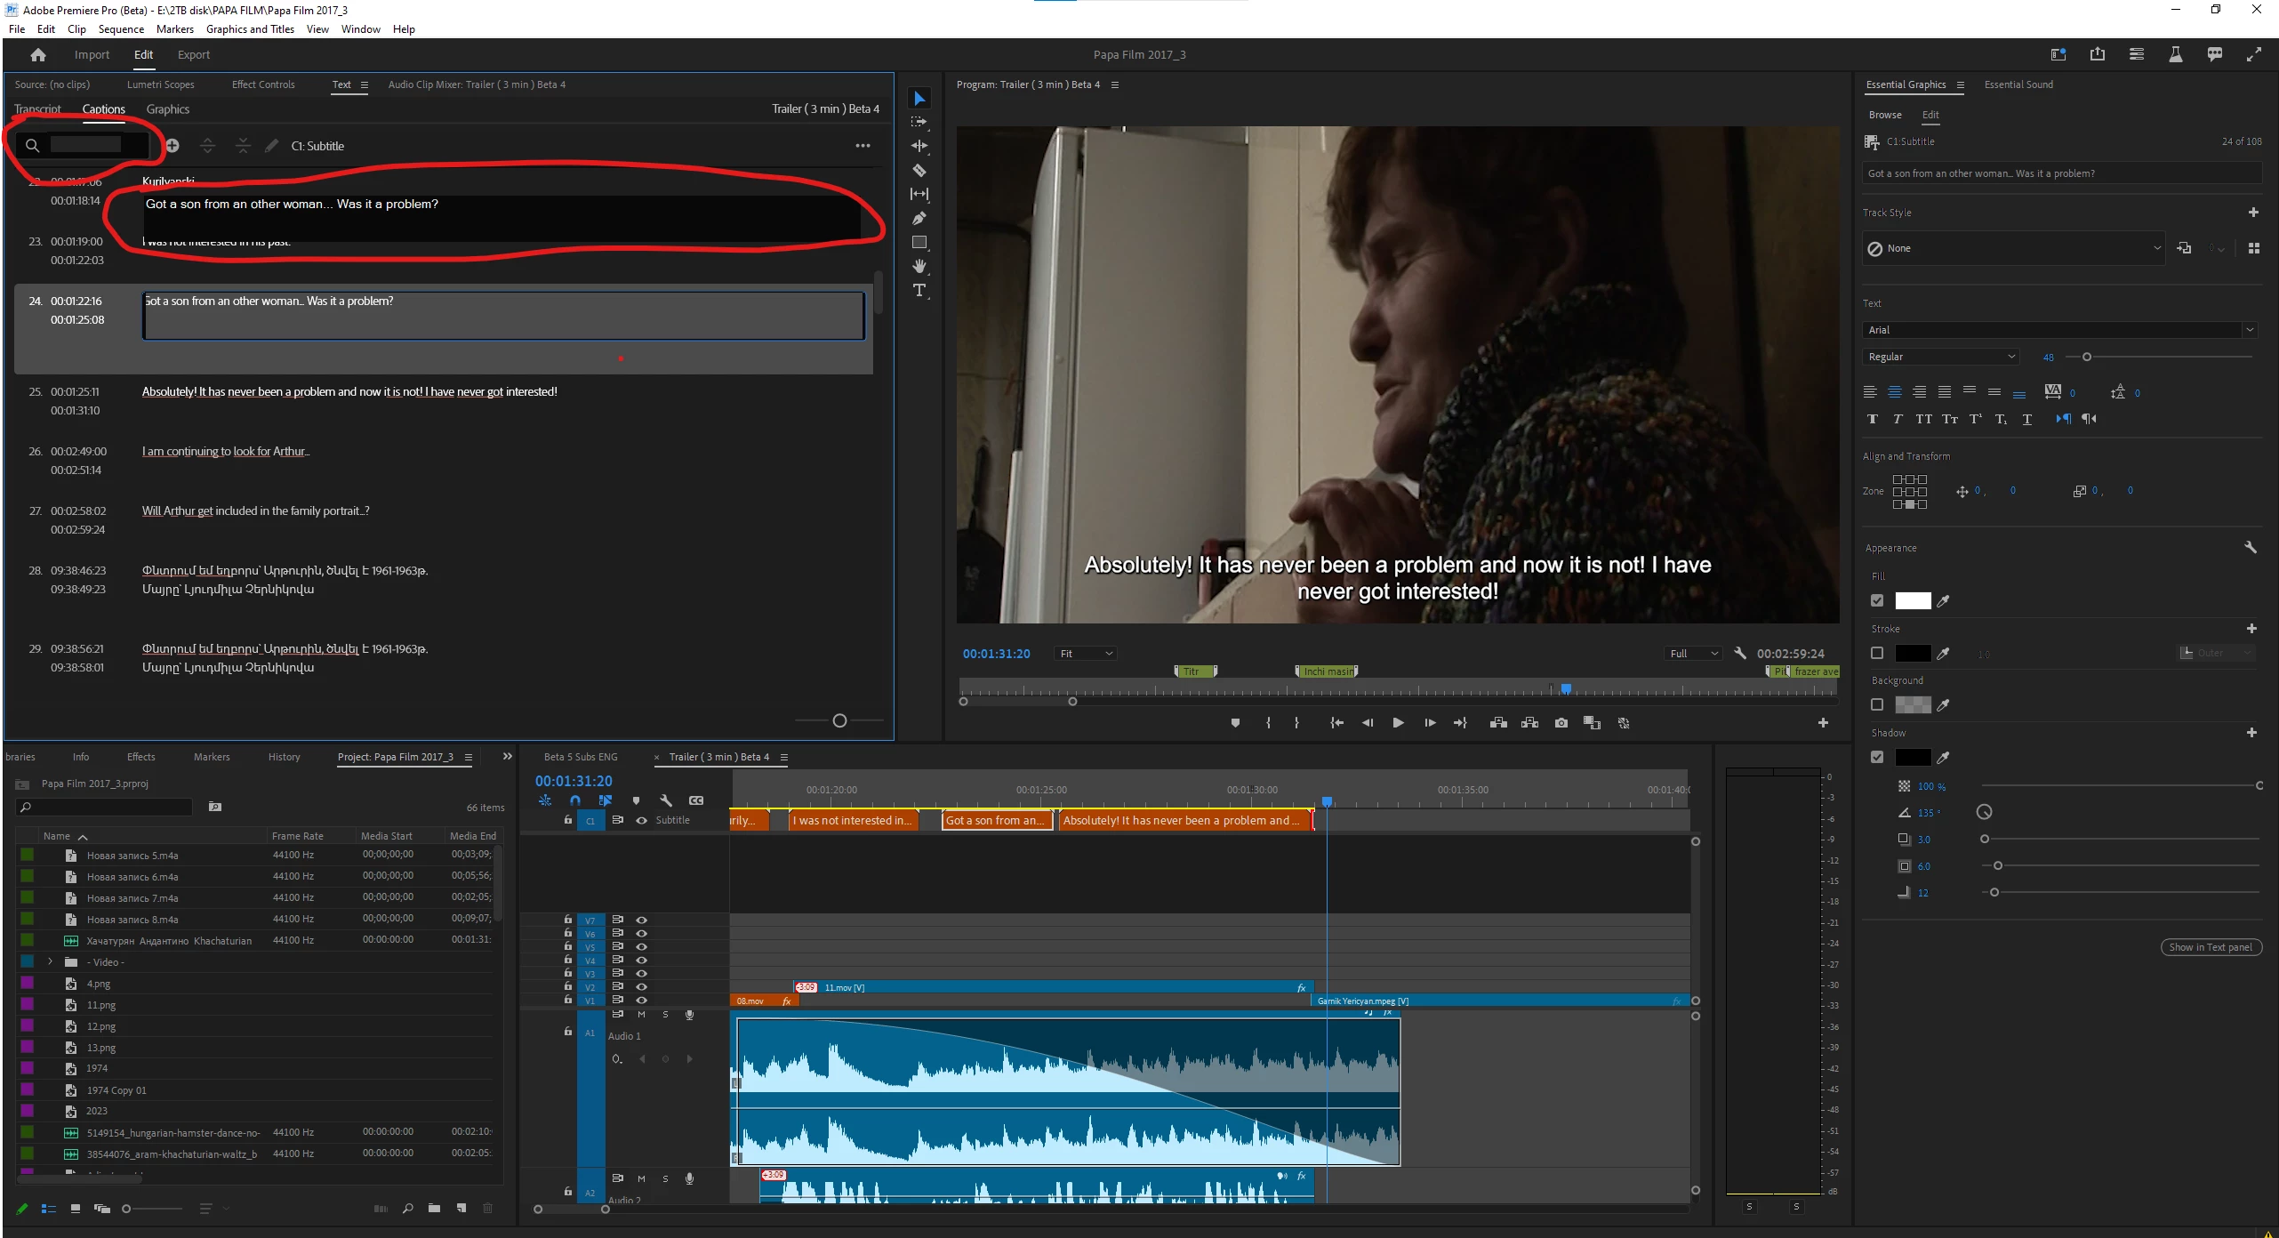Viewport: 2279px width, 1238px height.
Task: Switch to the Graphics tab
Action: pyautogui.click(x=167, y=109)
